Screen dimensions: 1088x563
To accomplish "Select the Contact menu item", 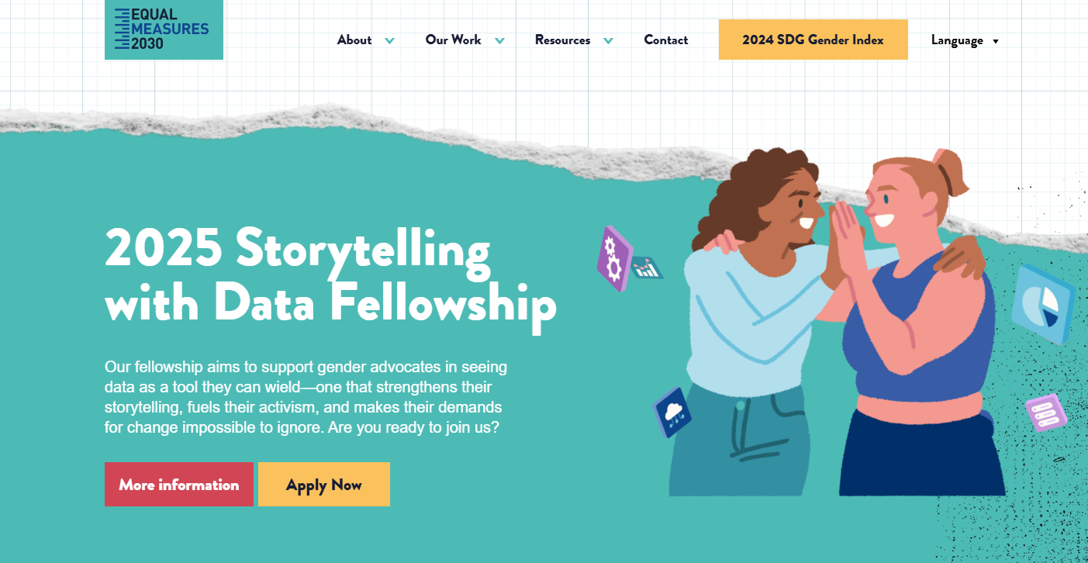I will 665,40.
